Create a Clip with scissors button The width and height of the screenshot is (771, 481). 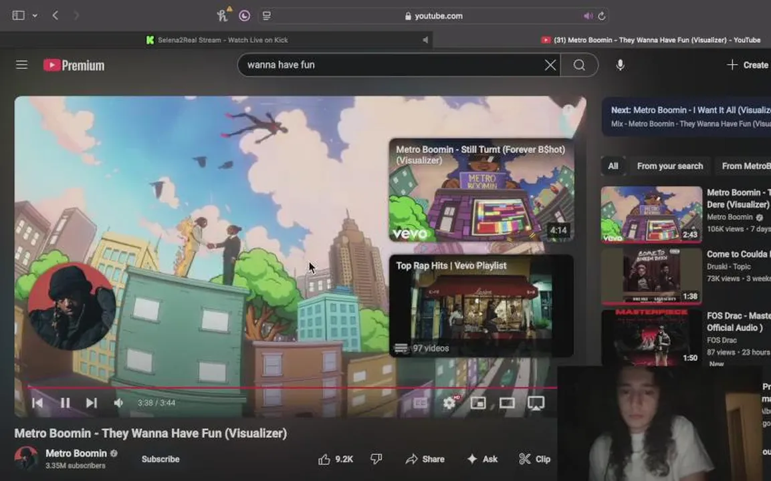534,459
